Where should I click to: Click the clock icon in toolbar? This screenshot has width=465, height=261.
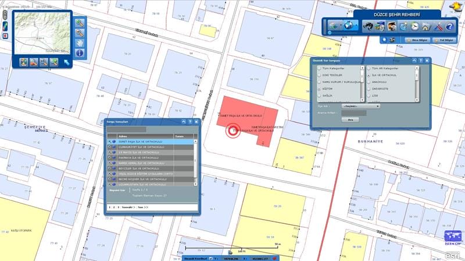click(414, 26)
